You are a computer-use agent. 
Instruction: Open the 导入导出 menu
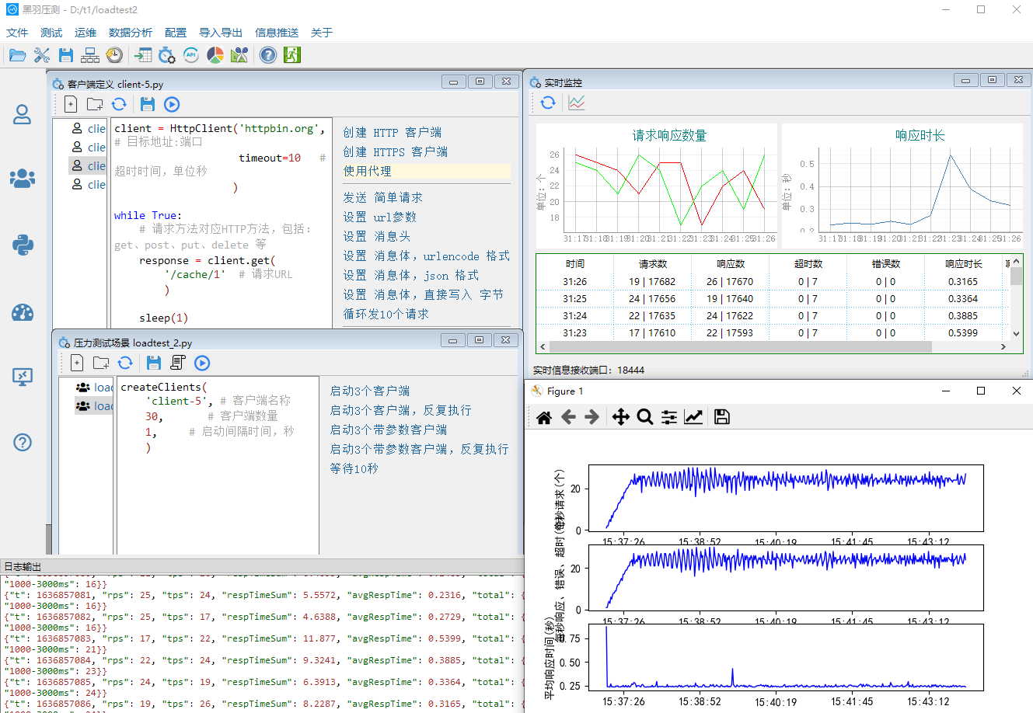coord(221,33)
